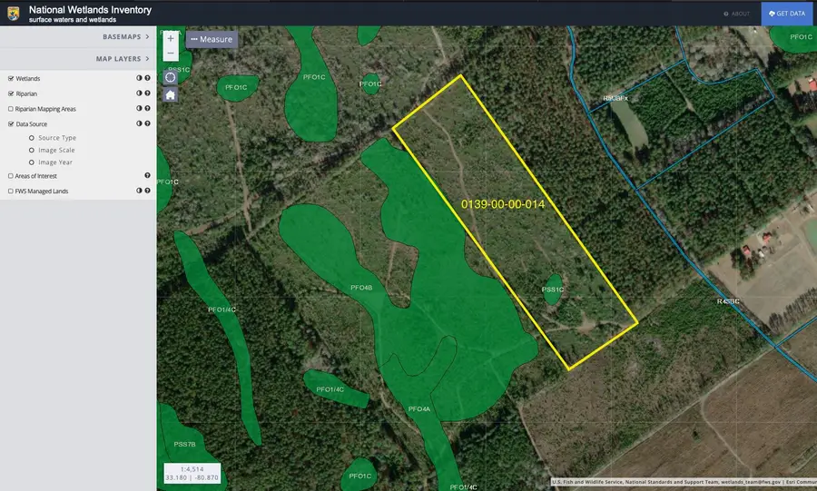
Task: Click the PFO4B wetland polygon label
Action: point(361,288)
